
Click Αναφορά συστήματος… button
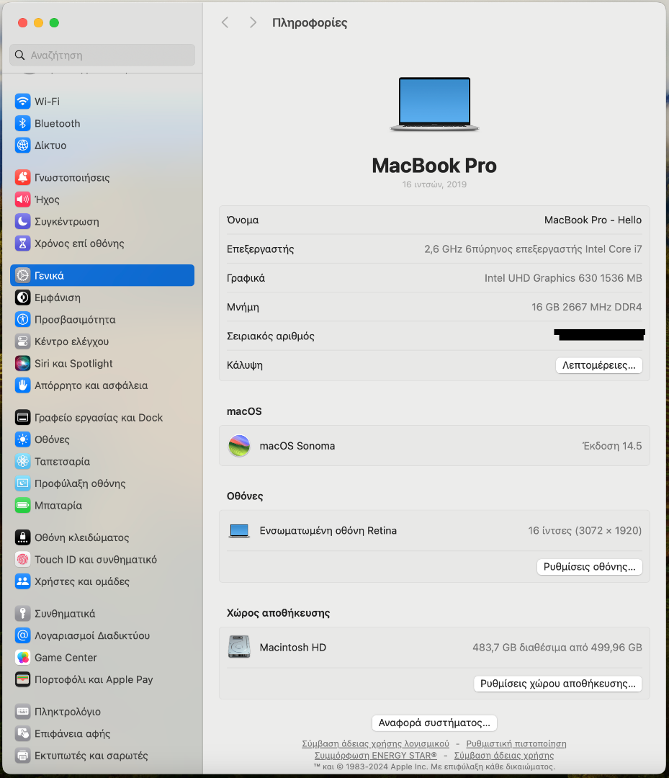click(434, 723)
